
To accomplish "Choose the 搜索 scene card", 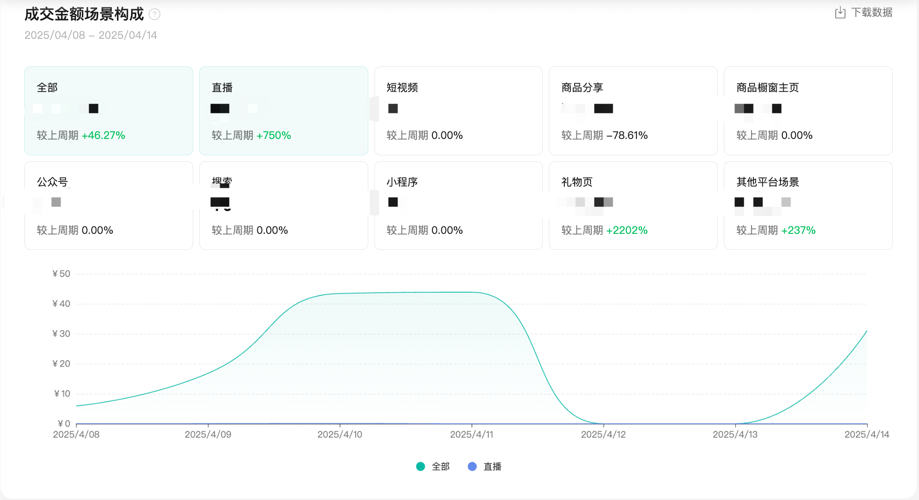I will click(284, 206).
